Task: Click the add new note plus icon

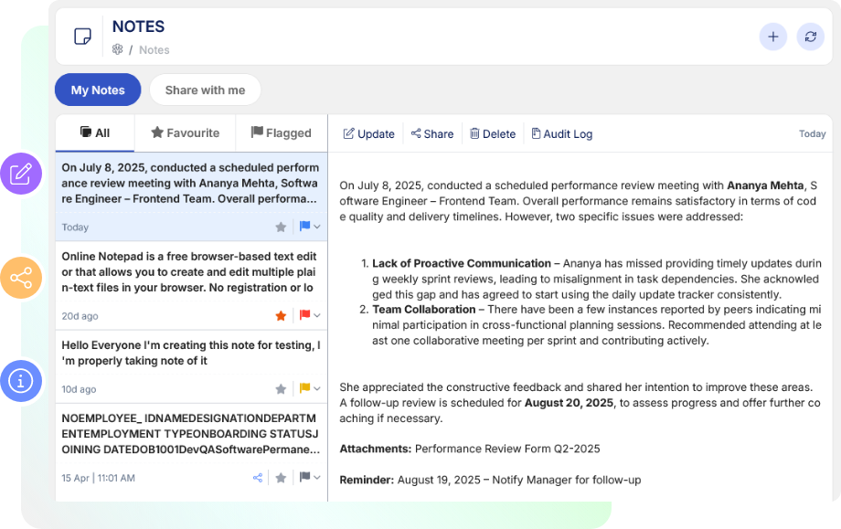Action: tap(772, 37)
